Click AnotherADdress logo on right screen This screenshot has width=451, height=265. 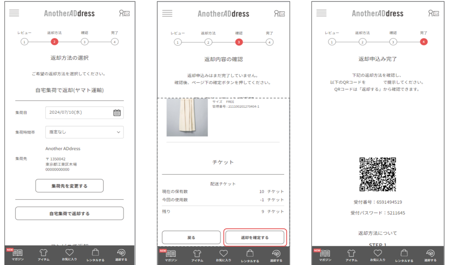tap(378, 13)
